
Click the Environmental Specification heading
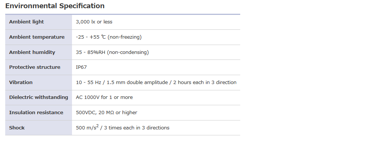point(55,6)
